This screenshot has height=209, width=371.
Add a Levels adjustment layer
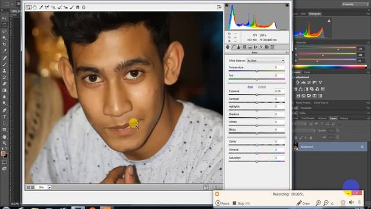coord(304,82)
